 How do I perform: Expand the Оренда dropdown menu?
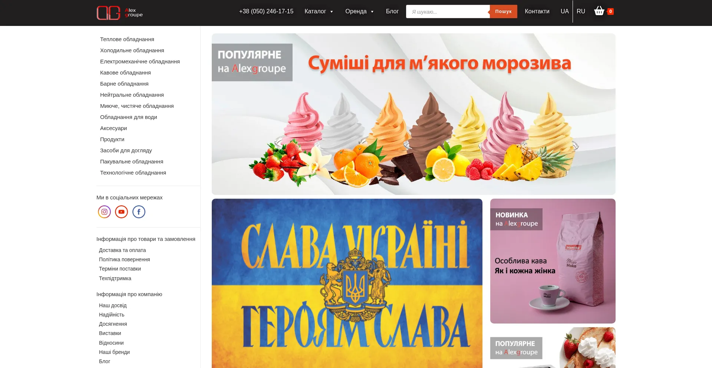[359, 11]
